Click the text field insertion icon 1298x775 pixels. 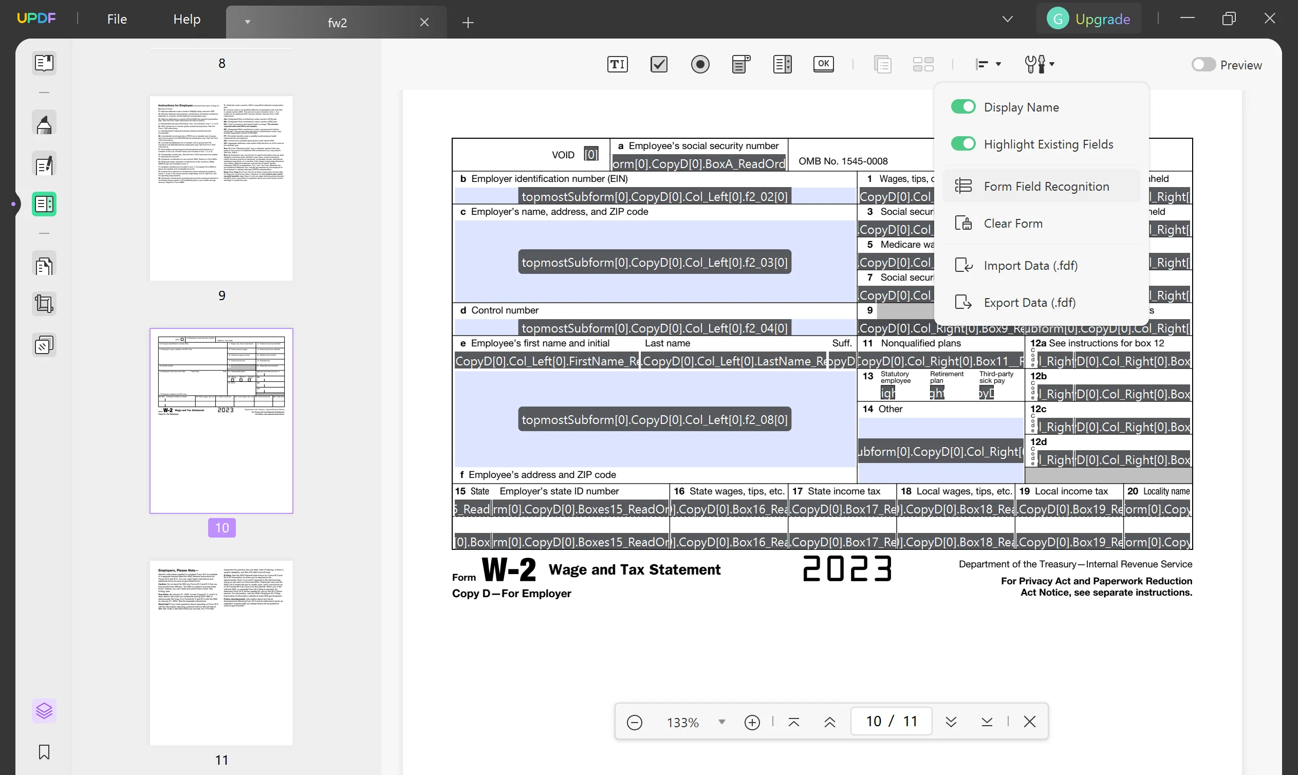coord(618,65)
